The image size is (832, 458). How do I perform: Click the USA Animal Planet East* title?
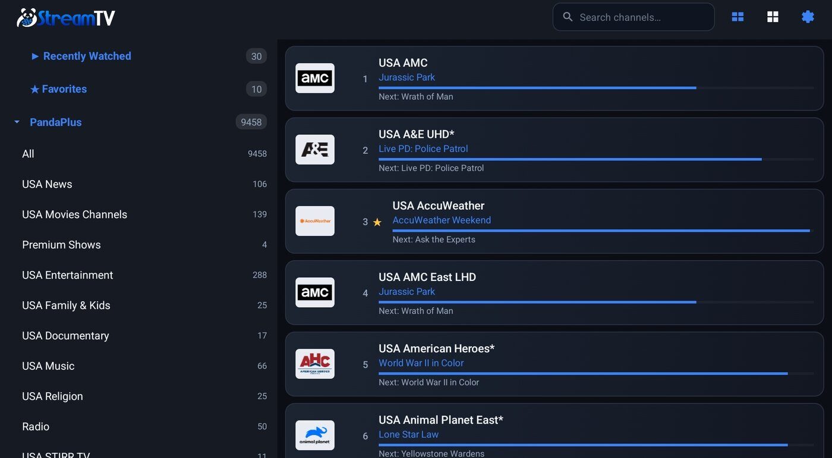click(x=441, y=420)
